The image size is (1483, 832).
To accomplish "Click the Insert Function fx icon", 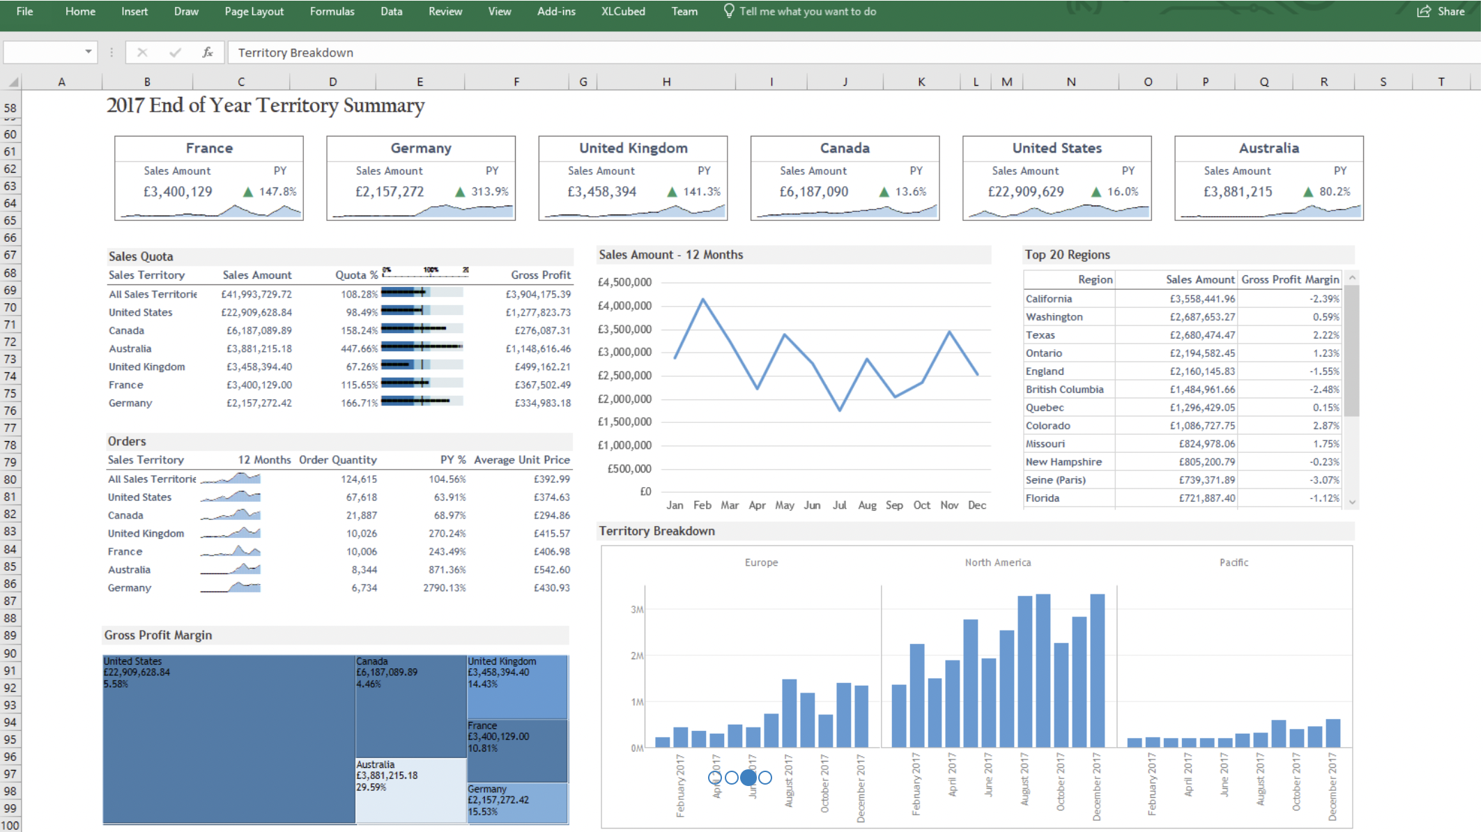I will [x=208, y=52].
